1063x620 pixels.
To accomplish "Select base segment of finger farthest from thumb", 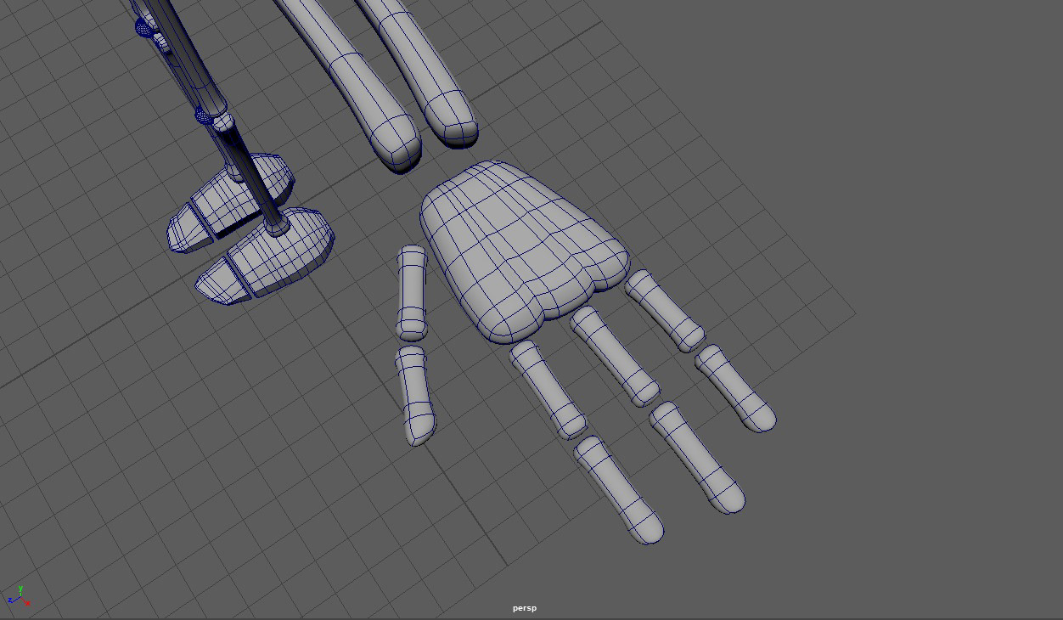I will pyautogui.click(x=665, y=311).
